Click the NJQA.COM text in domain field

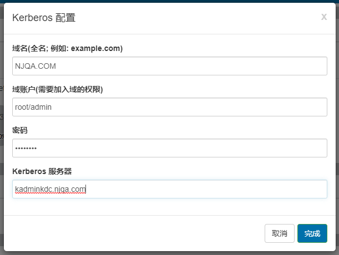pos(36,67)
